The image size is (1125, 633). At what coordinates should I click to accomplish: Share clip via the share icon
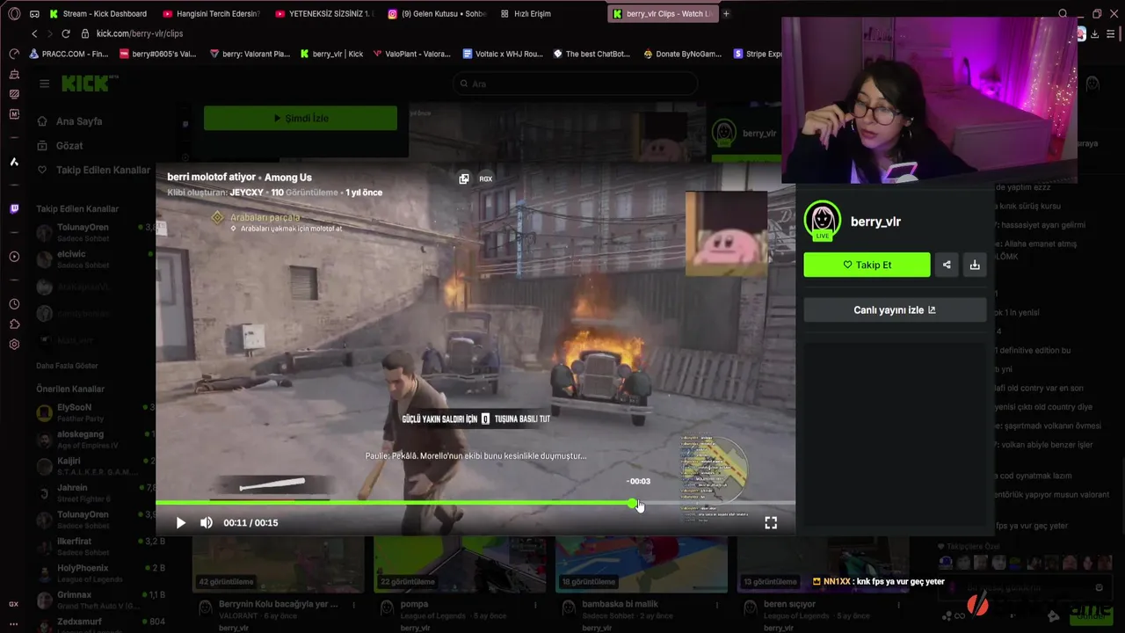(x=947, y=265)
